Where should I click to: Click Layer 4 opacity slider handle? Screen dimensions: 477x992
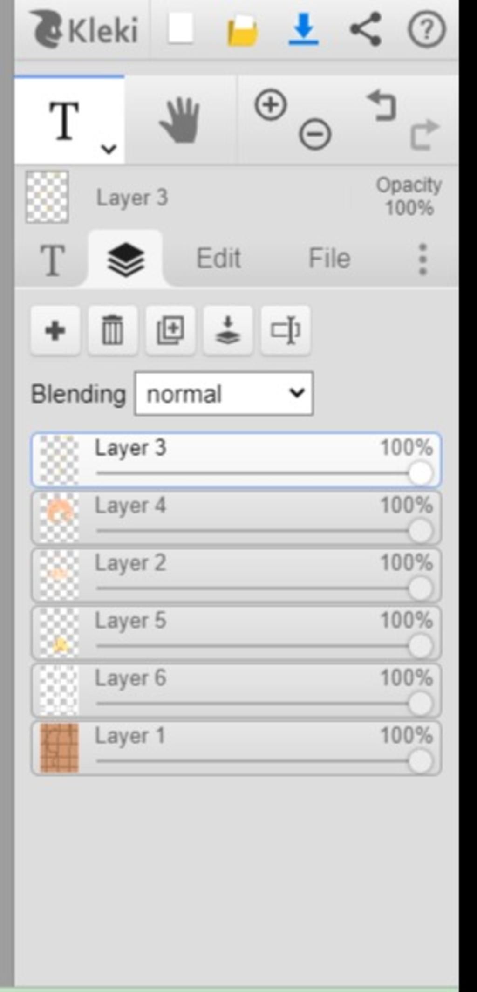420,531
